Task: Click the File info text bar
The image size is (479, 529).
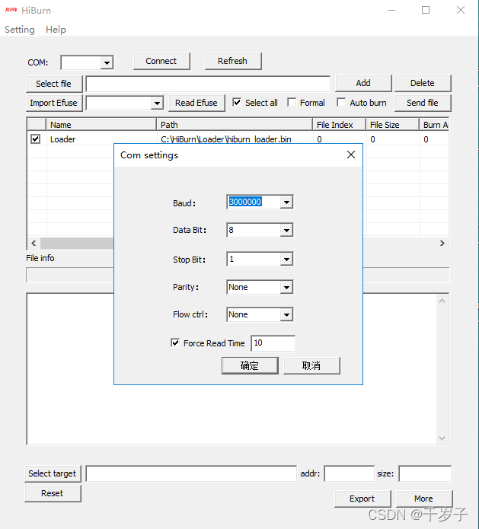Action: [238, 275]
